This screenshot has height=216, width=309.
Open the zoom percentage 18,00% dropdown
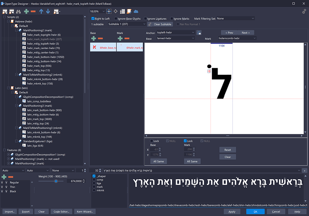coord(99,11)
